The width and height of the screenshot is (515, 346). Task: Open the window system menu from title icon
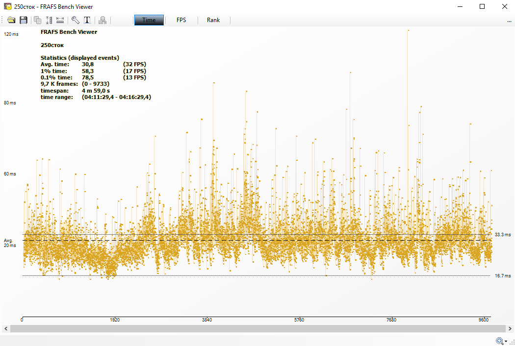click(8, 7)
